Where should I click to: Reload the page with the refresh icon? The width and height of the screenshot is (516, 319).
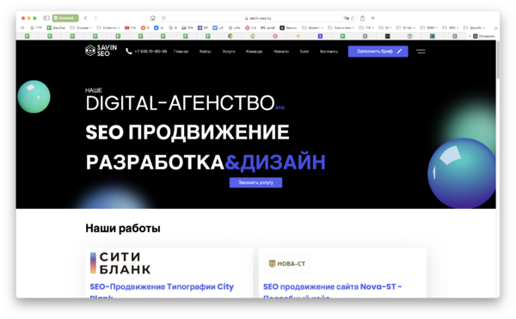point(353,18)
